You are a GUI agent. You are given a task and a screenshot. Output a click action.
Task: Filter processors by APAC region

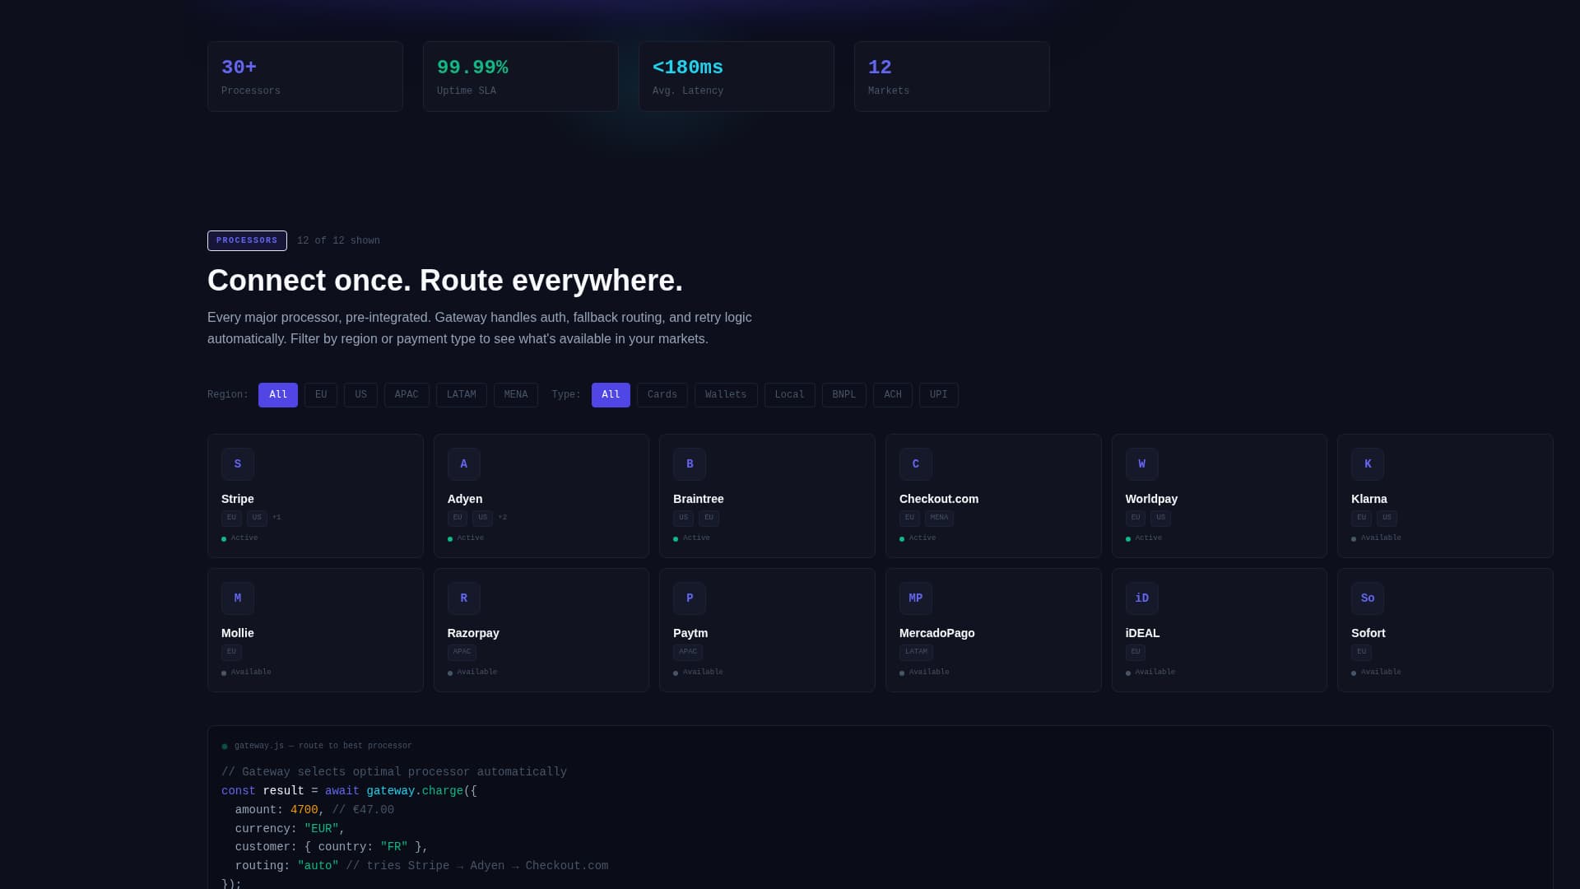coord(407,395)
